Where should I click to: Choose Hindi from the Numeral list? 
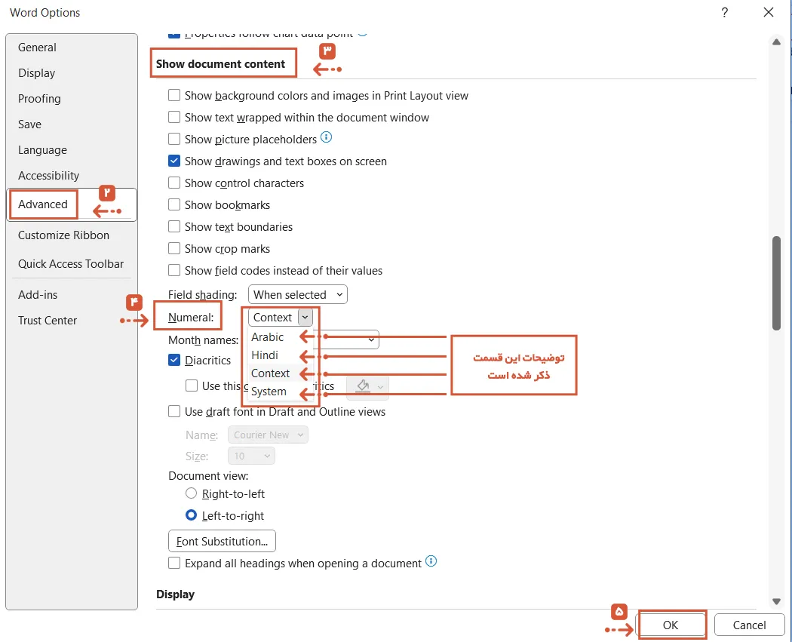click(x=265, y=355)
